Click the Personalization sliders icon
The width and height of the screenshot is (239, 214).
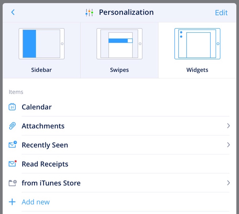click(x=89, y=13)
